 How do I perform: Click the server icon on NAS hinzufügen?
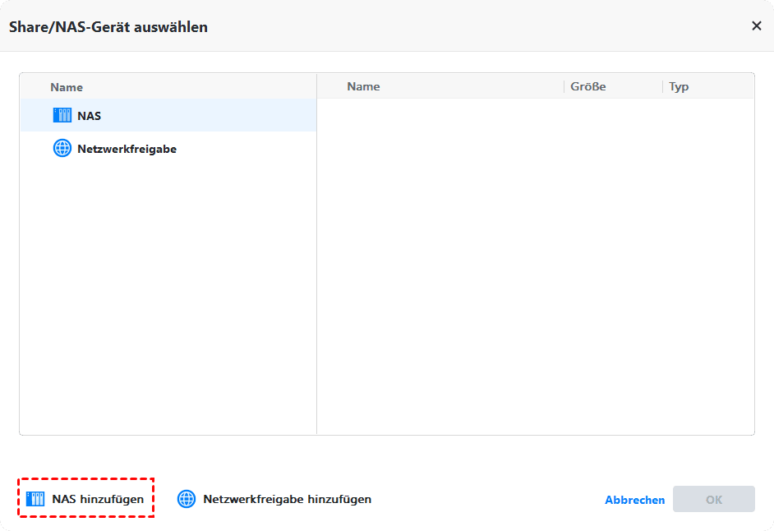coord(36,499)
